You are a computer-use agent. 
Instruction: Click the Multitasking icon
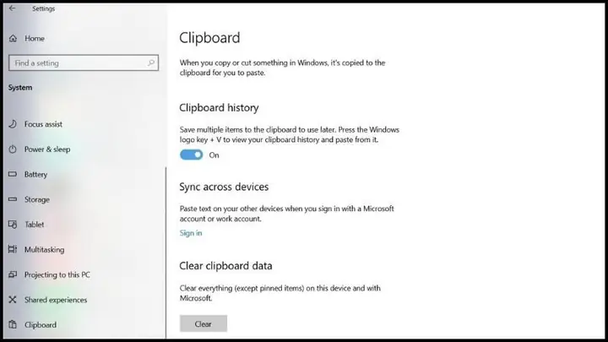pos(13,249)
